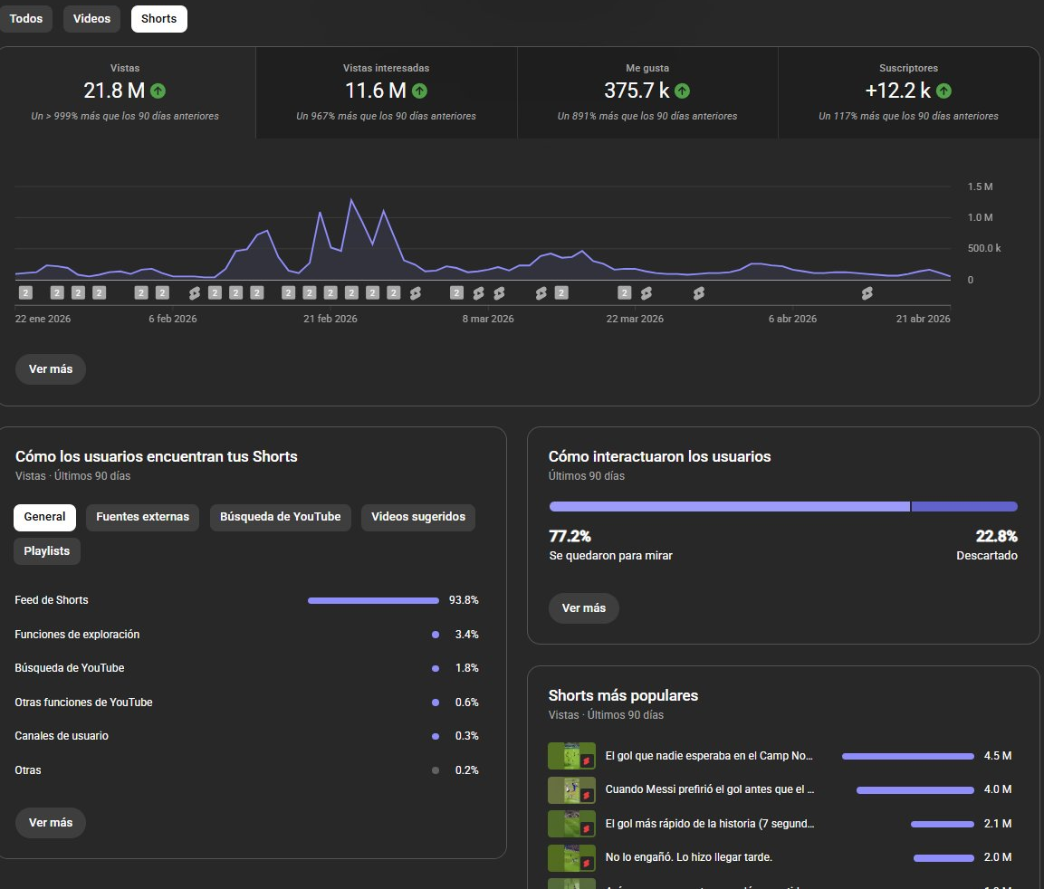Click the green up arrow beside 21.8 M views
The height and width of the screenshot is (889, 1044).
click(158, 91)
